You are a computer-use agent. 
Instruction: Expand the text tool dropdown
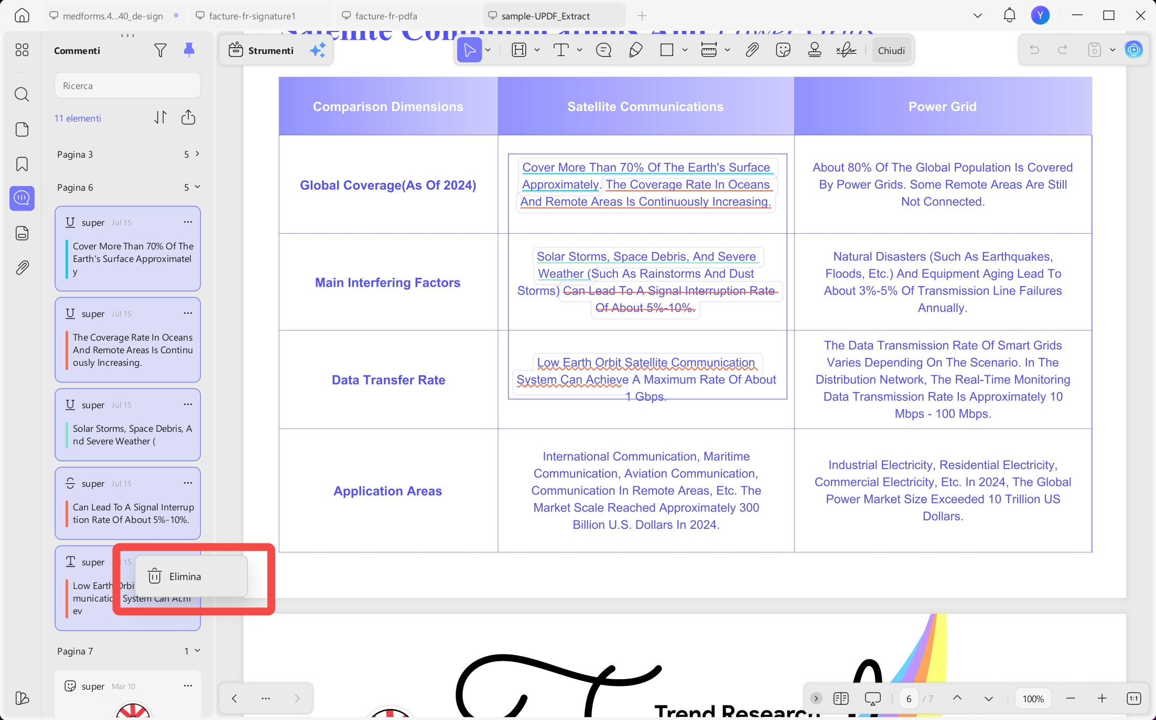(x=580, y=50)
